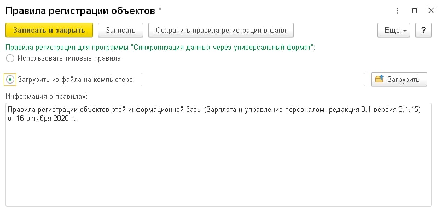Open help with the question mark button

click(423, 30)
